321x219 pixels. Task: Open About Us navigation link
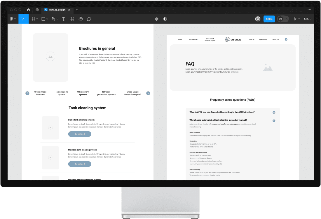click(x=251, y=39)
